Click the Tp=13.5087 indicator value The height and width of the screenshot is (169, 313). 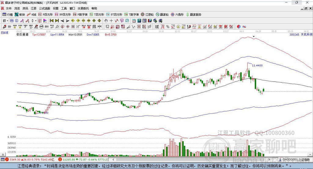(39, 35)
